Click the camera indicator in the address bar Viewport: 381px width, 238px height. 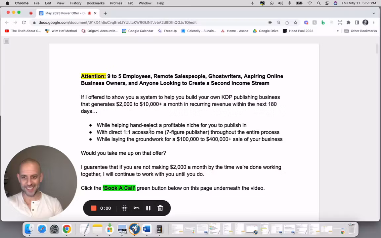click(x=270, y=22)
